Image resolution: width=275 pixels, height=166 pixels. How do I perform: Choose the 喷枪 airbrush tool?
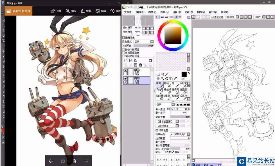[167, 85]
